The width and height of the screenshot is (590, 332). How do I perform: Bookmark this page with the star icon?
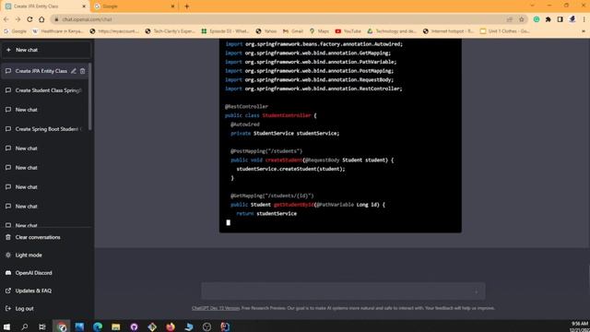[522, 19]
